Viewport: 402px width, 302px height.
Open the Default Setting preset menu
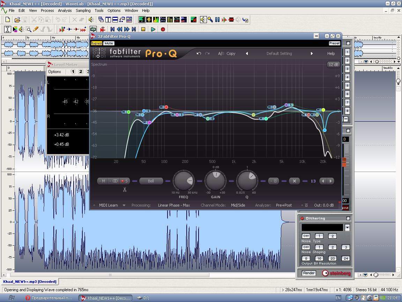[279, 53]
